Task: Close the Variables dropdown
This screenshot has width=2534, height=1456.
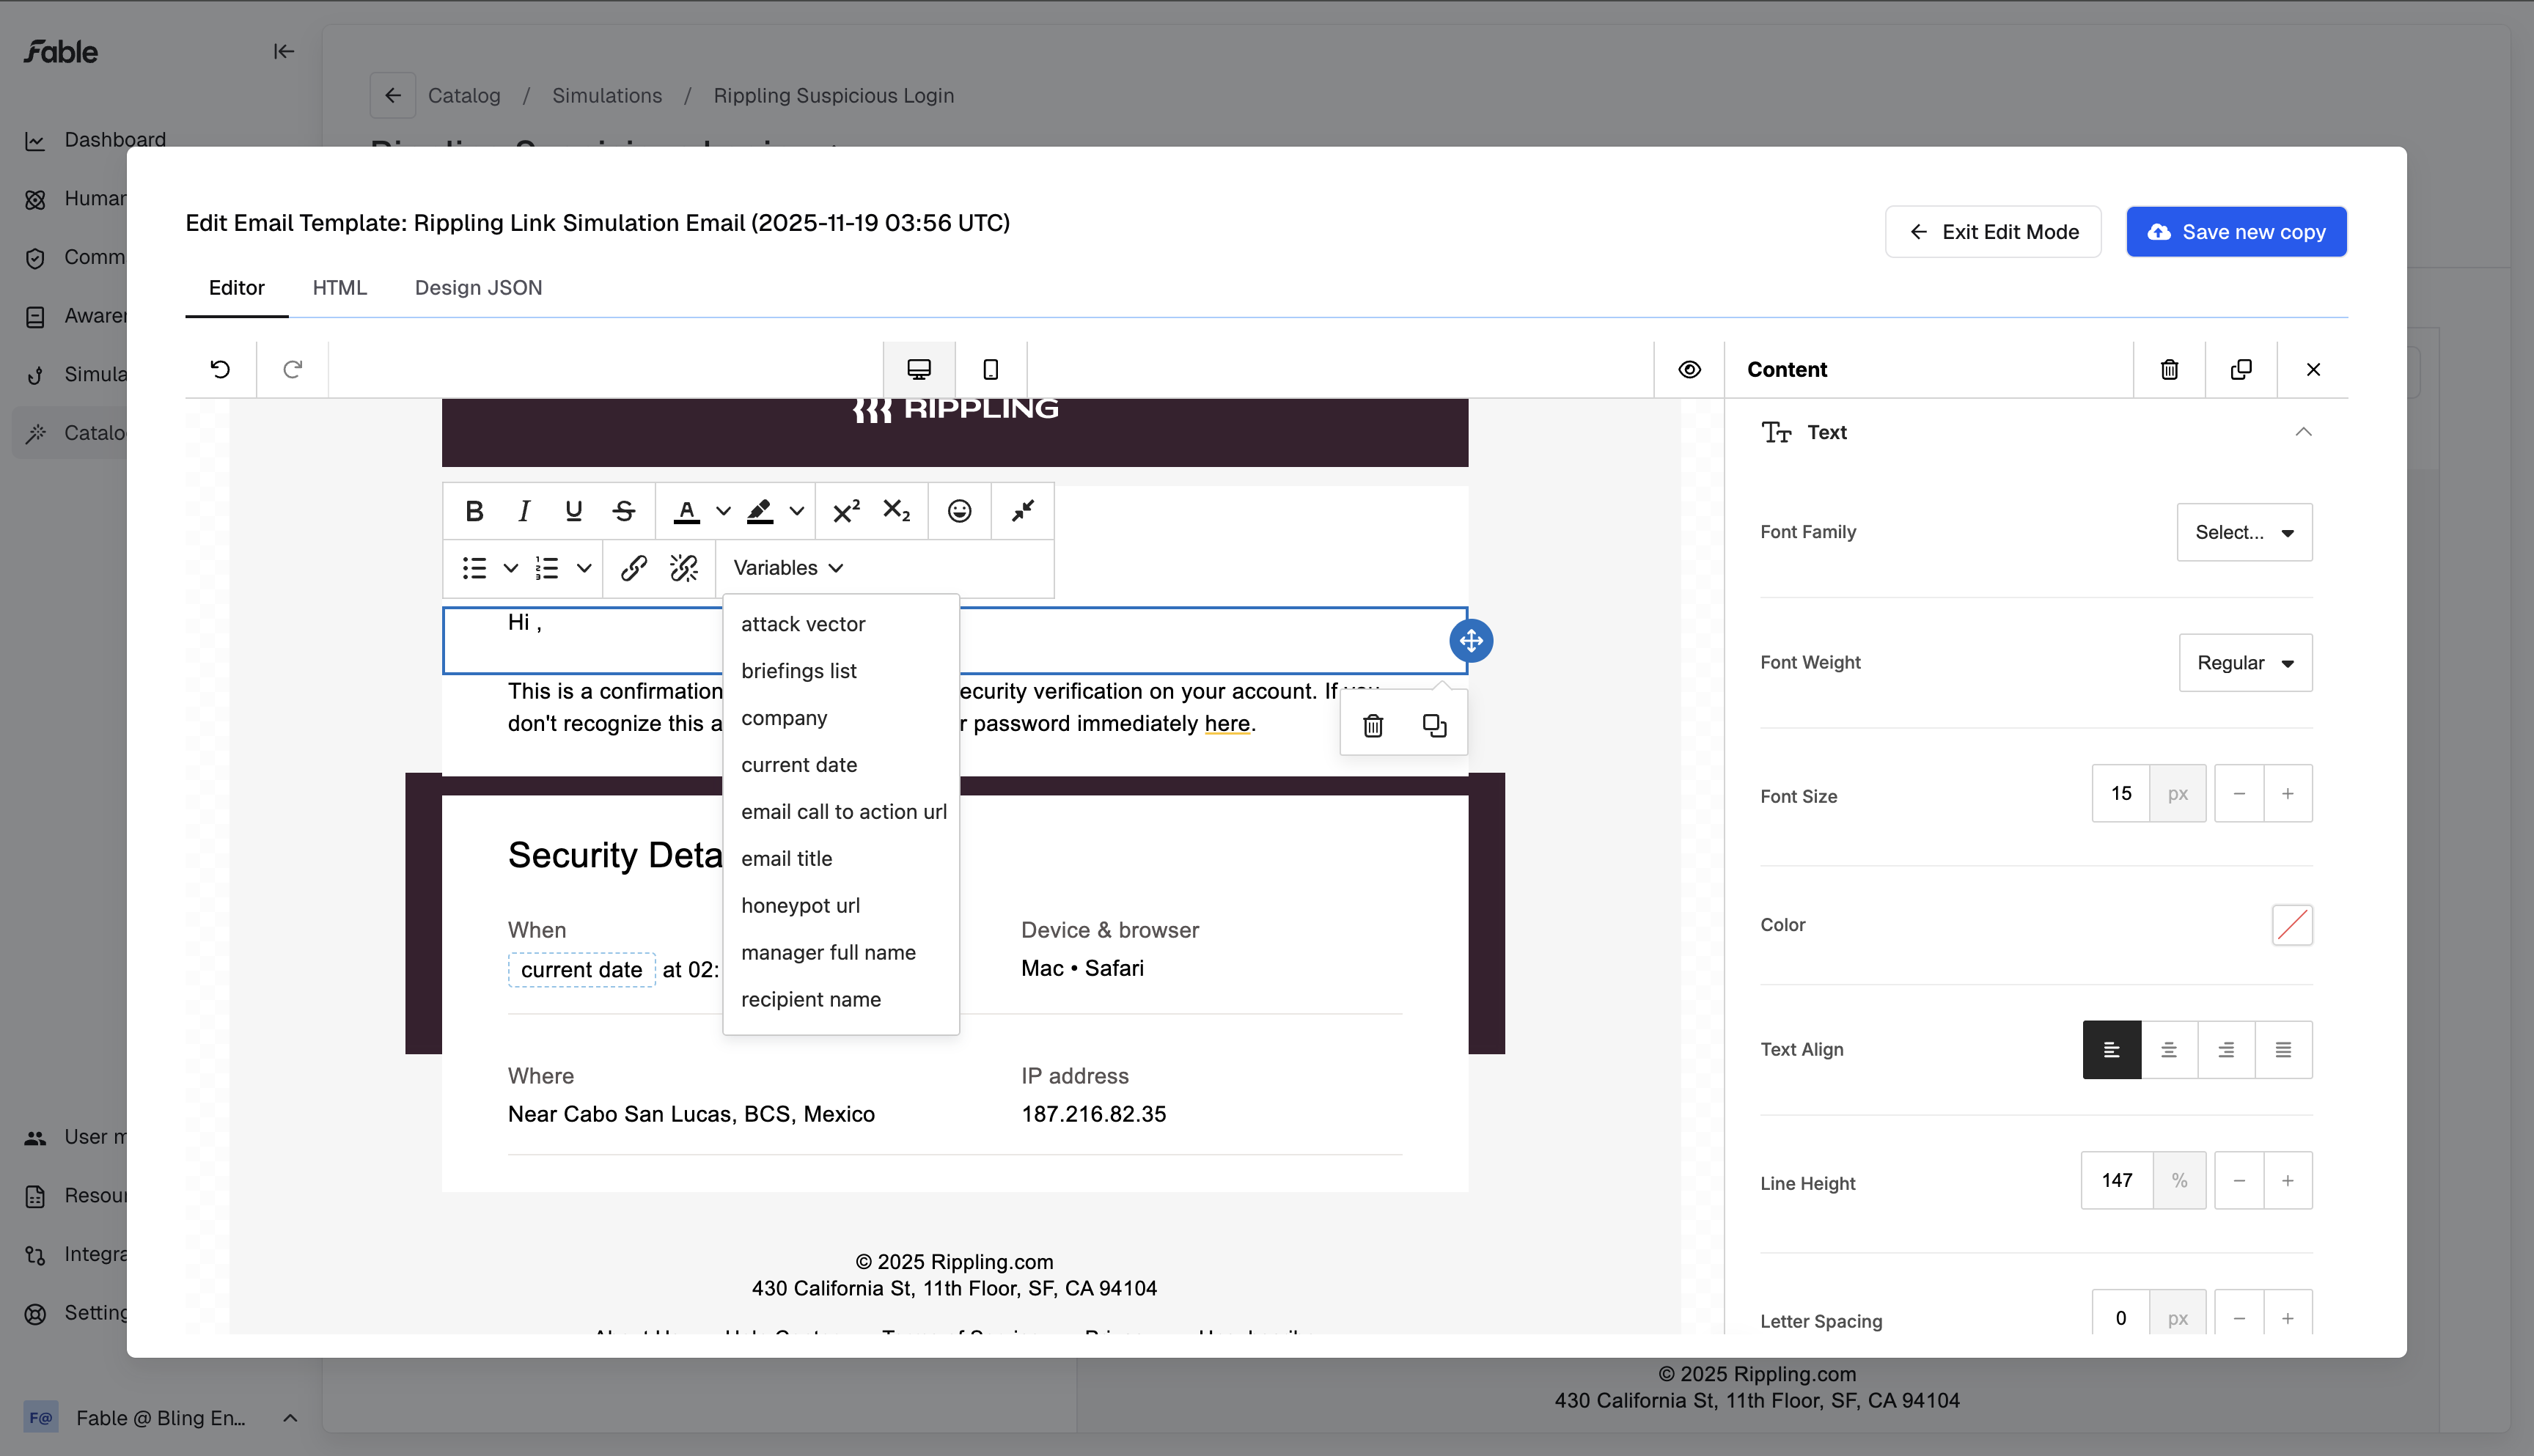Action: pos(788,568)
